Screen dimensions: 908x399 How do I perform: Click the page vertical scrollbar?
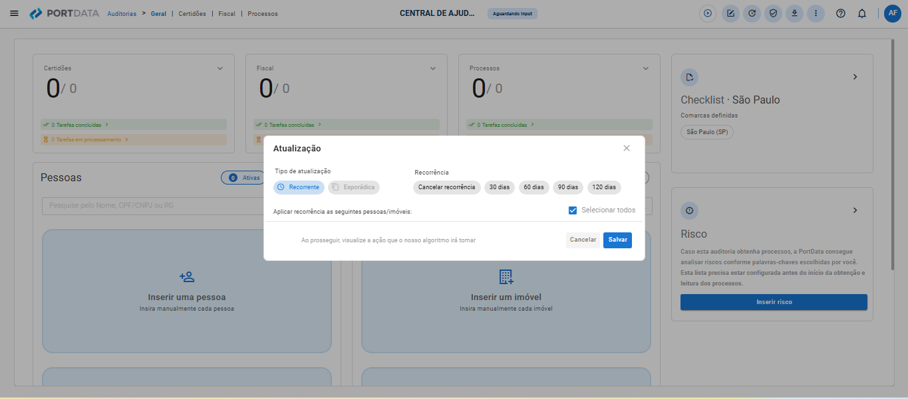point(892,156)
